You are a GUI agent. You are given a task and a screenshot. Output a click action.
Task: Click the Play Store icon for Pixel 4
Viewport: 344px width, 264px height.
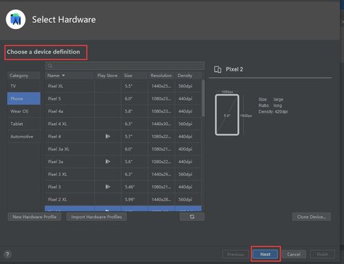108,136
